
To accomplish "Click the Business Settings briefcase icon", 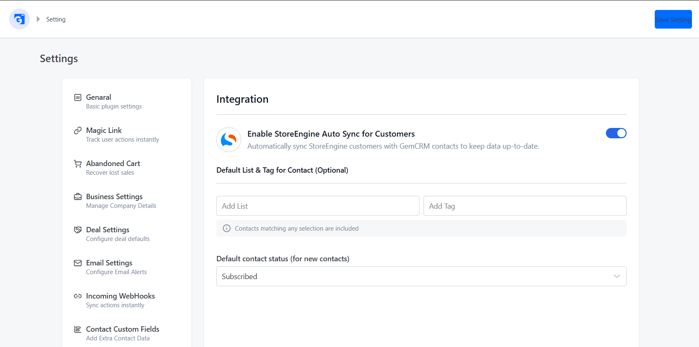I will 78,197.
